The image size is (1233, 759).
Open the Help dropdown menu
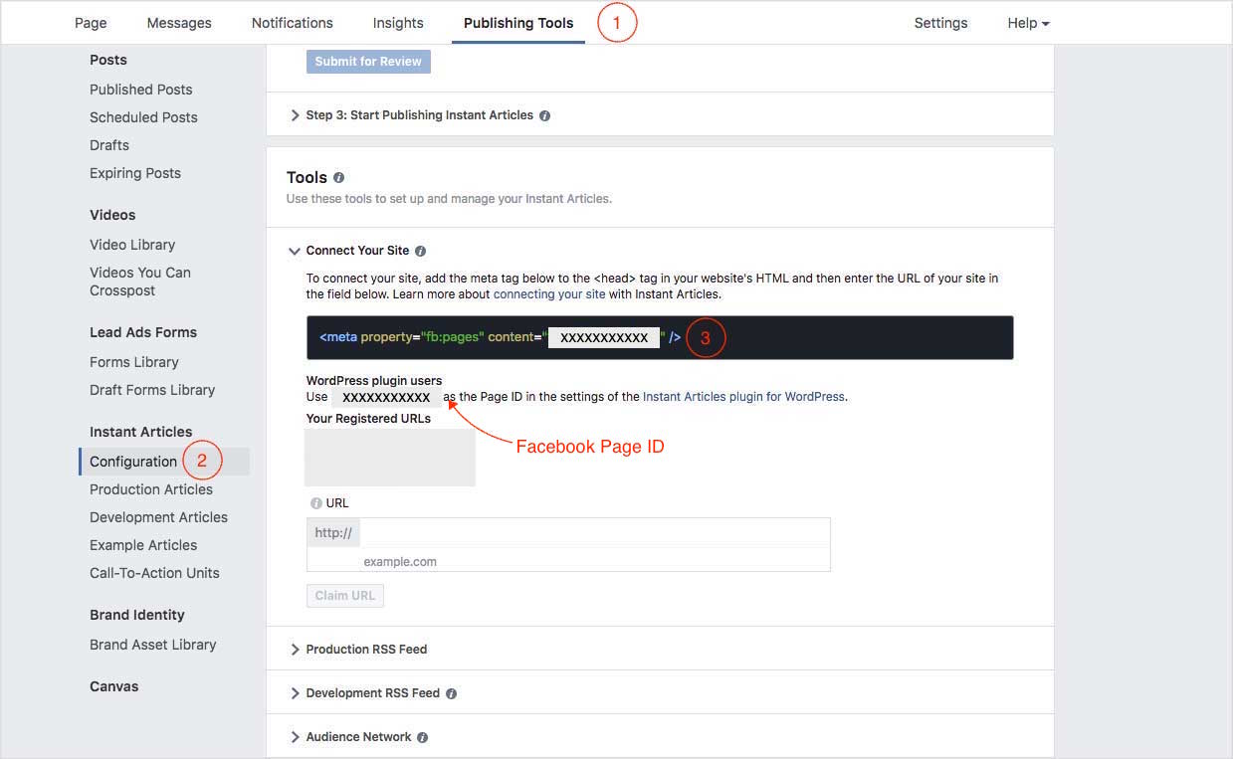[1028, 23]
